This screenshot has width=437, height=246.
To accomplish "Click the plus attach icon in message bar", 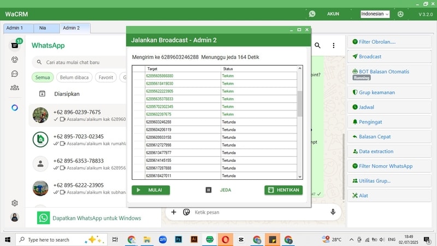I will click(x=174, y=212).
